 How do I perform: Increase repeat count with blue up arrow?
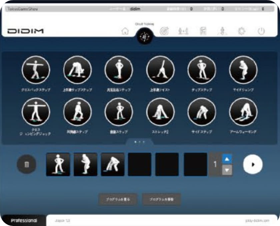[x=227, y=159]
